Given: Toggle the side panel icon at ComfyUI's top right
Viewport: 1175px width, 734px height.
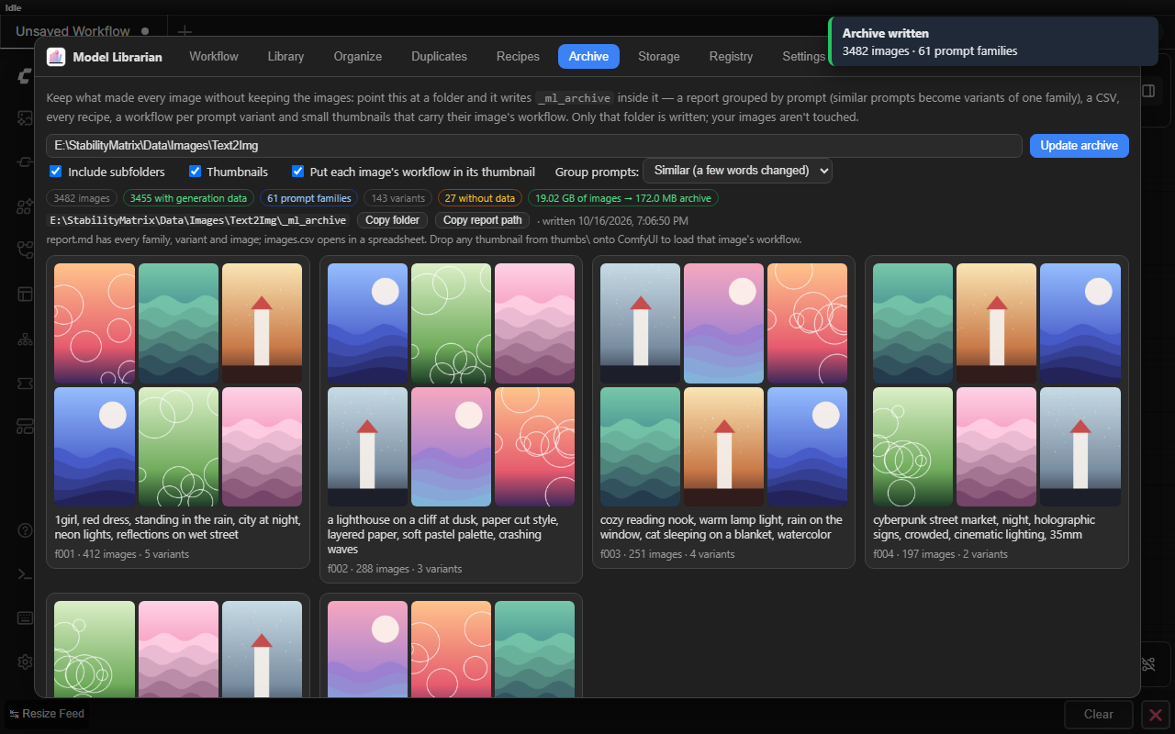Looking at the screenshot, I should (1148, 91).
